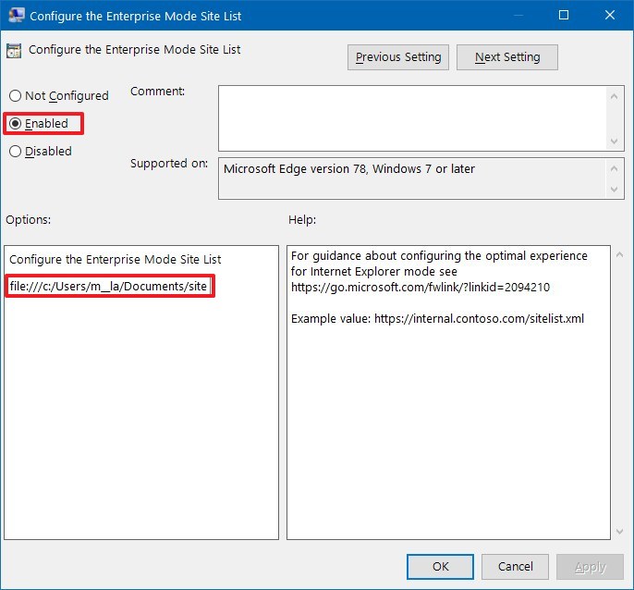Image resolution: width=634 pixels, height=590 pixels.
Task: Click the Comment box scroll-down arrow
Action: click(x=614, y=141)
